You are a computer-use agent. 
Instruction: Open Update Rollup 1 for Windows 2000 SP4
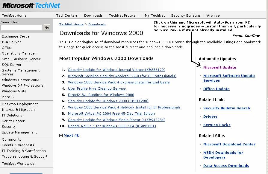112,126
